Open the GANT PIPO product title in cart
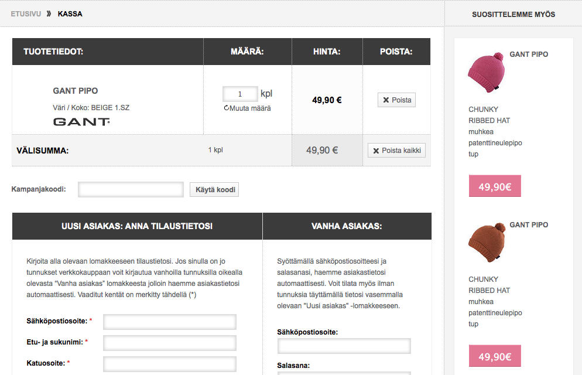This screenshot has width=582, height=375. (x=76, y=91)
